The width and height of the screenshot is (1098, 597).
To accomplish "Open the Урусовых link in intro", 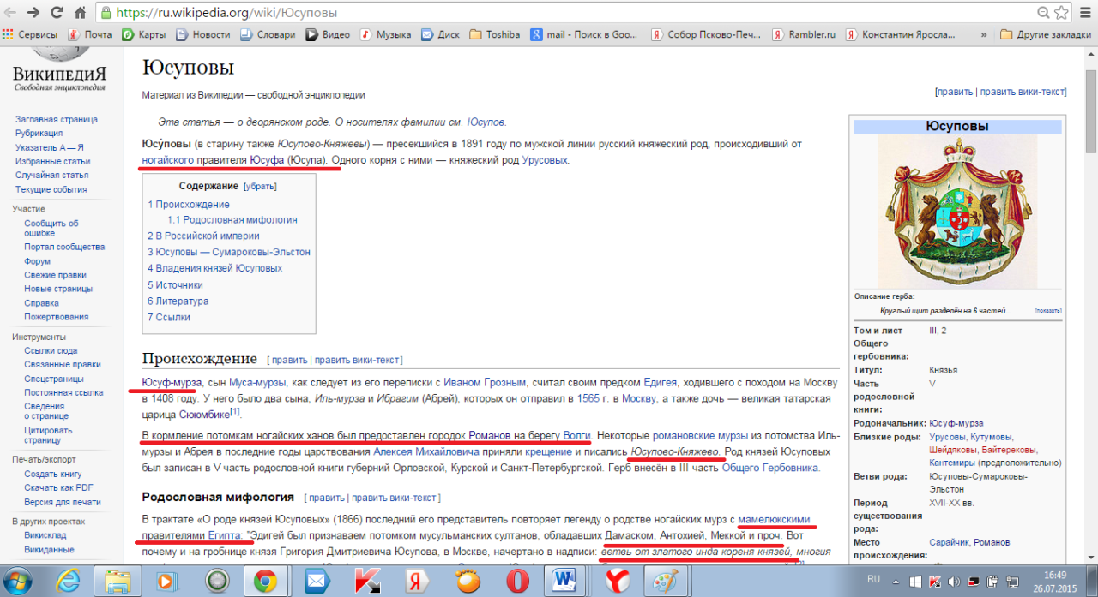I will click(545, 160).
